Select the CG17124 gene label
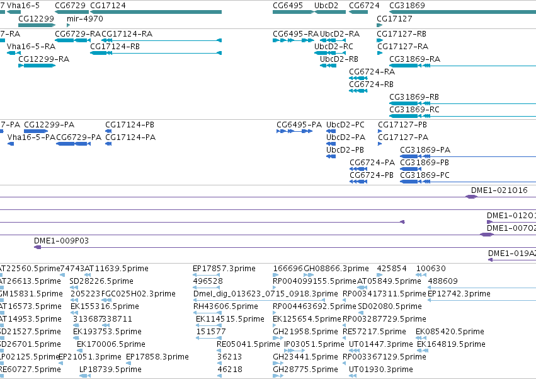The height and width of the screenshot is (379, 536). coord(108,6)
